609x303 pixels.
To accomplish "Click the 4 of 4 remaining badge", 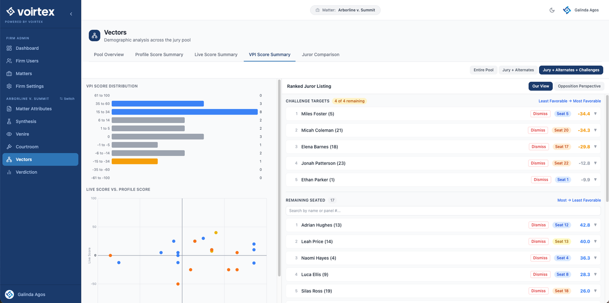I will pyautogui.click(x=349, y=101).
